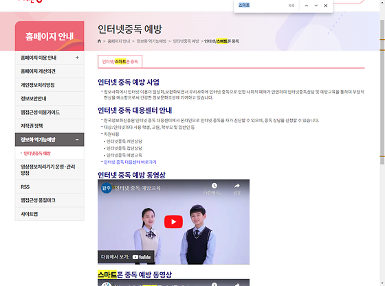This screenshot has height=286, width=385.
Task: Open 홈페이지 이용 안내 sidebar item
Action: (x=49, y=58)
